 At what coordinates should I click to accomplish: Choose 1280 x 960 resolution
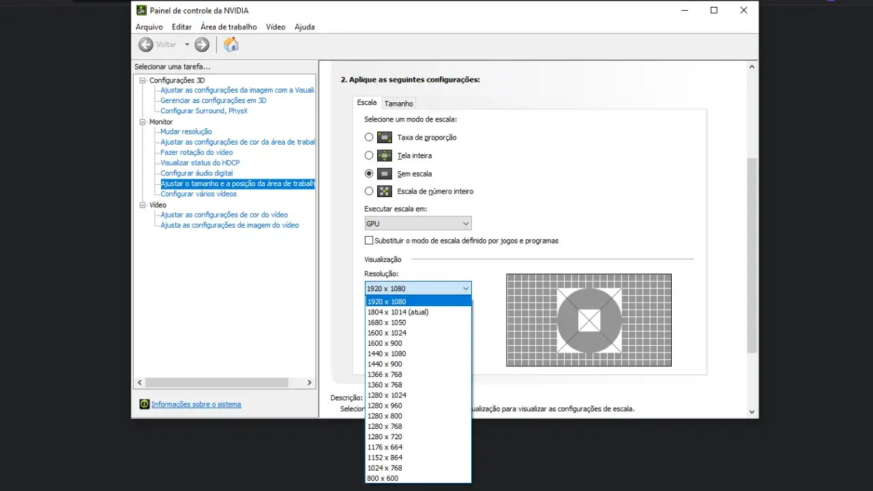418,406
